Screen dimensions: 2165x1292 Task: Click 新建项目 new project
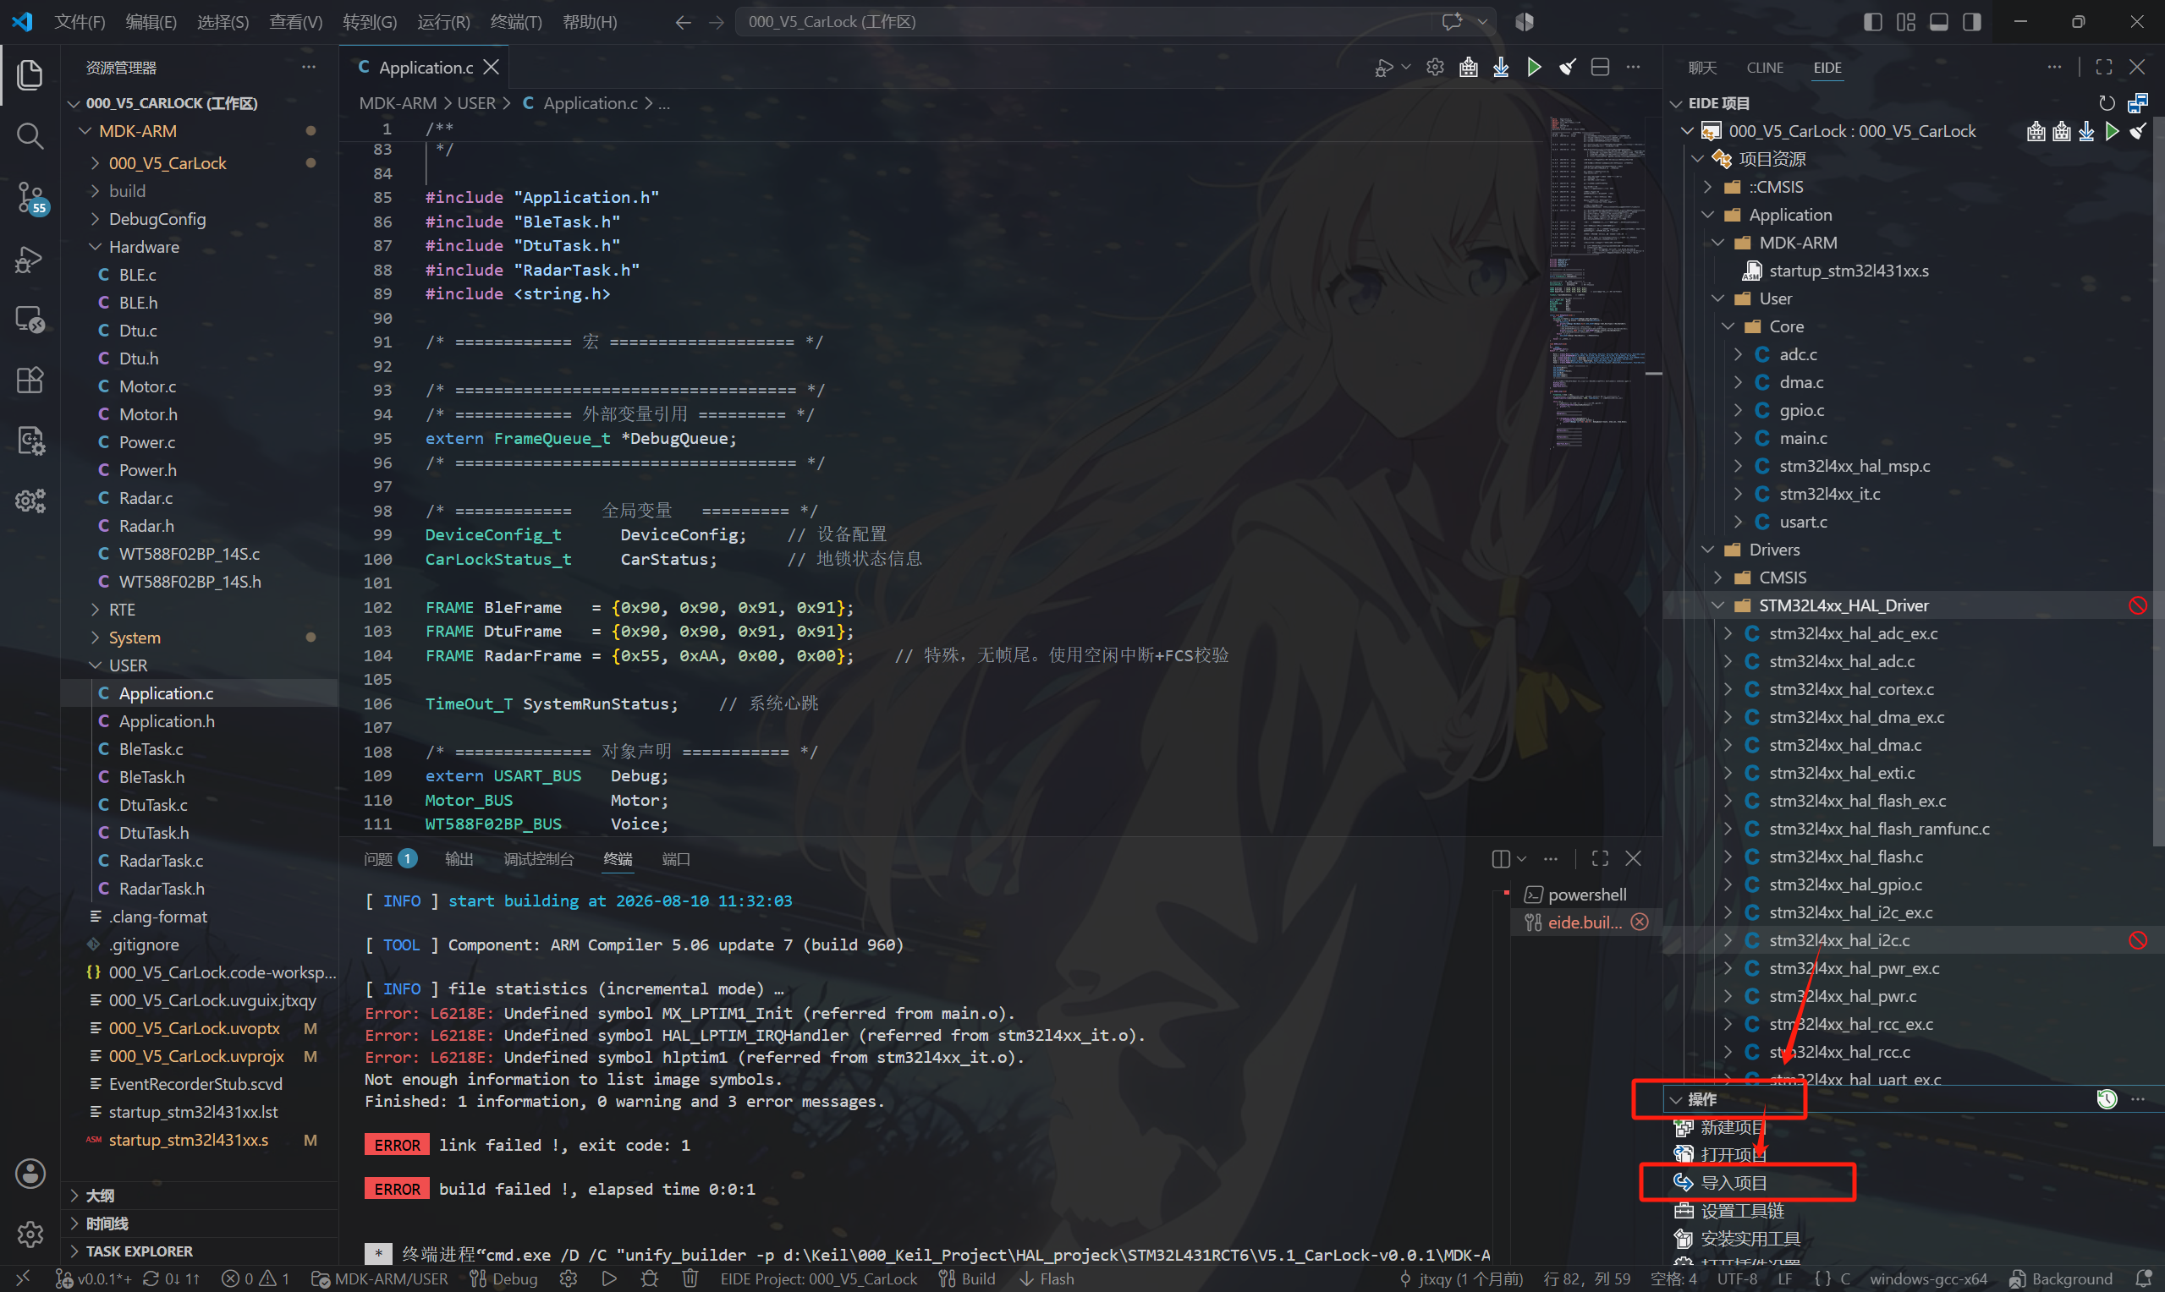point(1733,1126)
